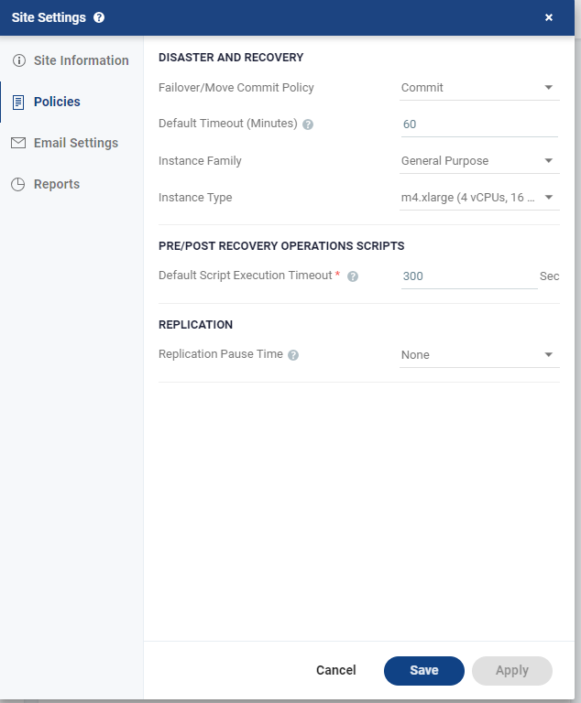
Task: Expand the Instance Family dropdown
Action: click(x=479, y=161)
